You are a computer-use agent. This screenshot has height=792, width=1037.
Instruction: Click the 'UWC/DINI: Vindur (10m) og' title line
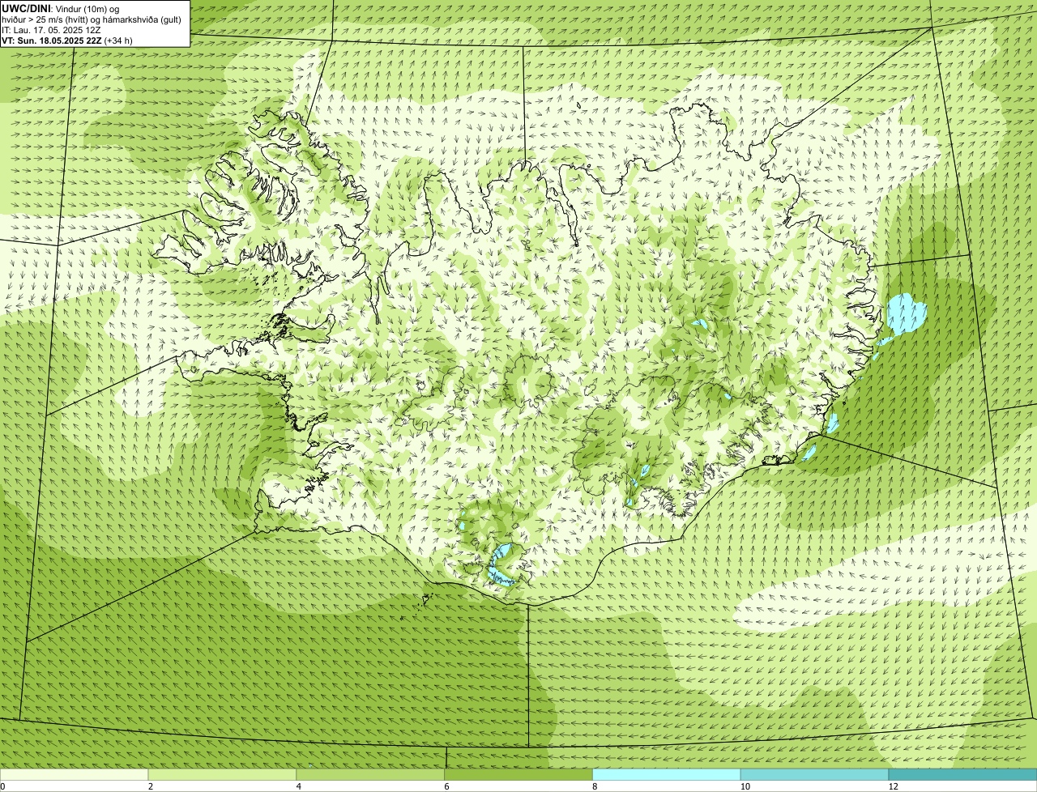pyautogui.click(x=61, y=8)
